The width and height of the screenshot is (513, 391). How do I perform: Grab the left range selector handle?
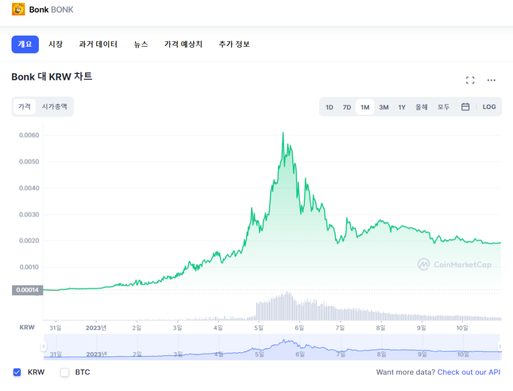(x=43, y=347)
